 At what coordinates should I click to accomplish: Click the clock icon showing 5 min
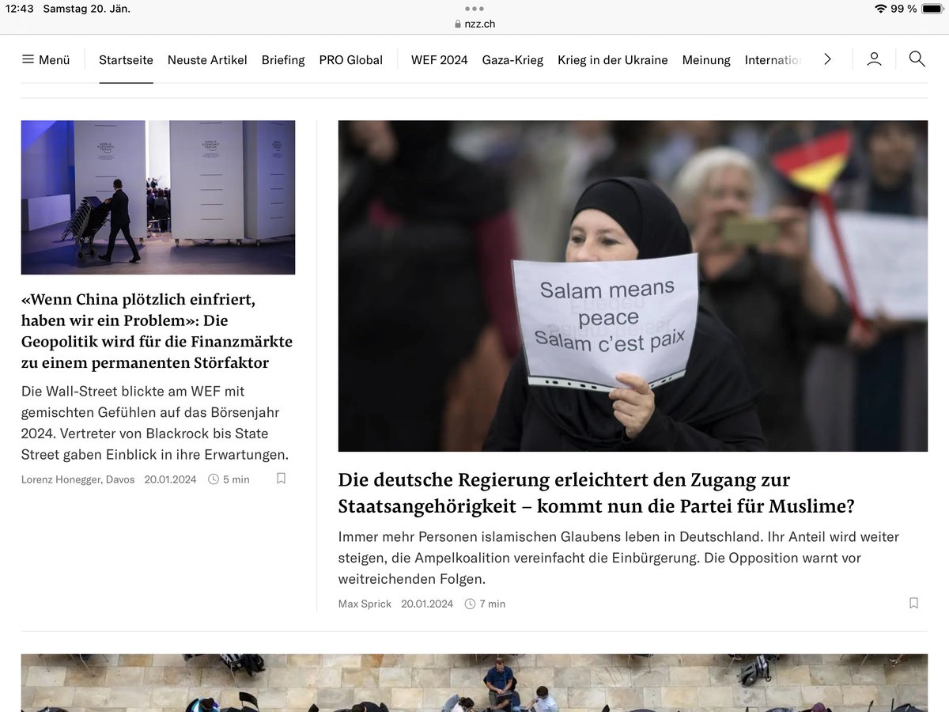click(x=212, y=479)
